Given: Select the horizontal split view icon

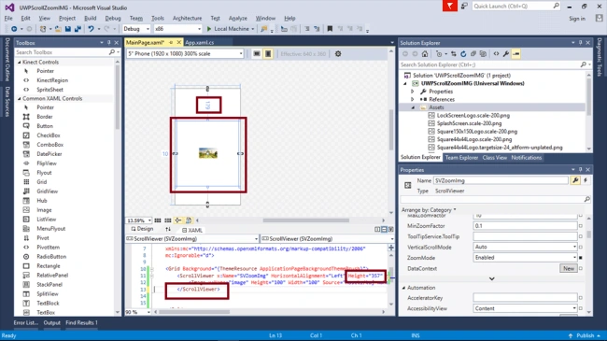Looking at the screenshot, I should (x=384, y=230).
